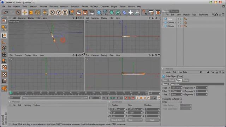Add a Cube primitive from toolbar

(x=99, y=13)
